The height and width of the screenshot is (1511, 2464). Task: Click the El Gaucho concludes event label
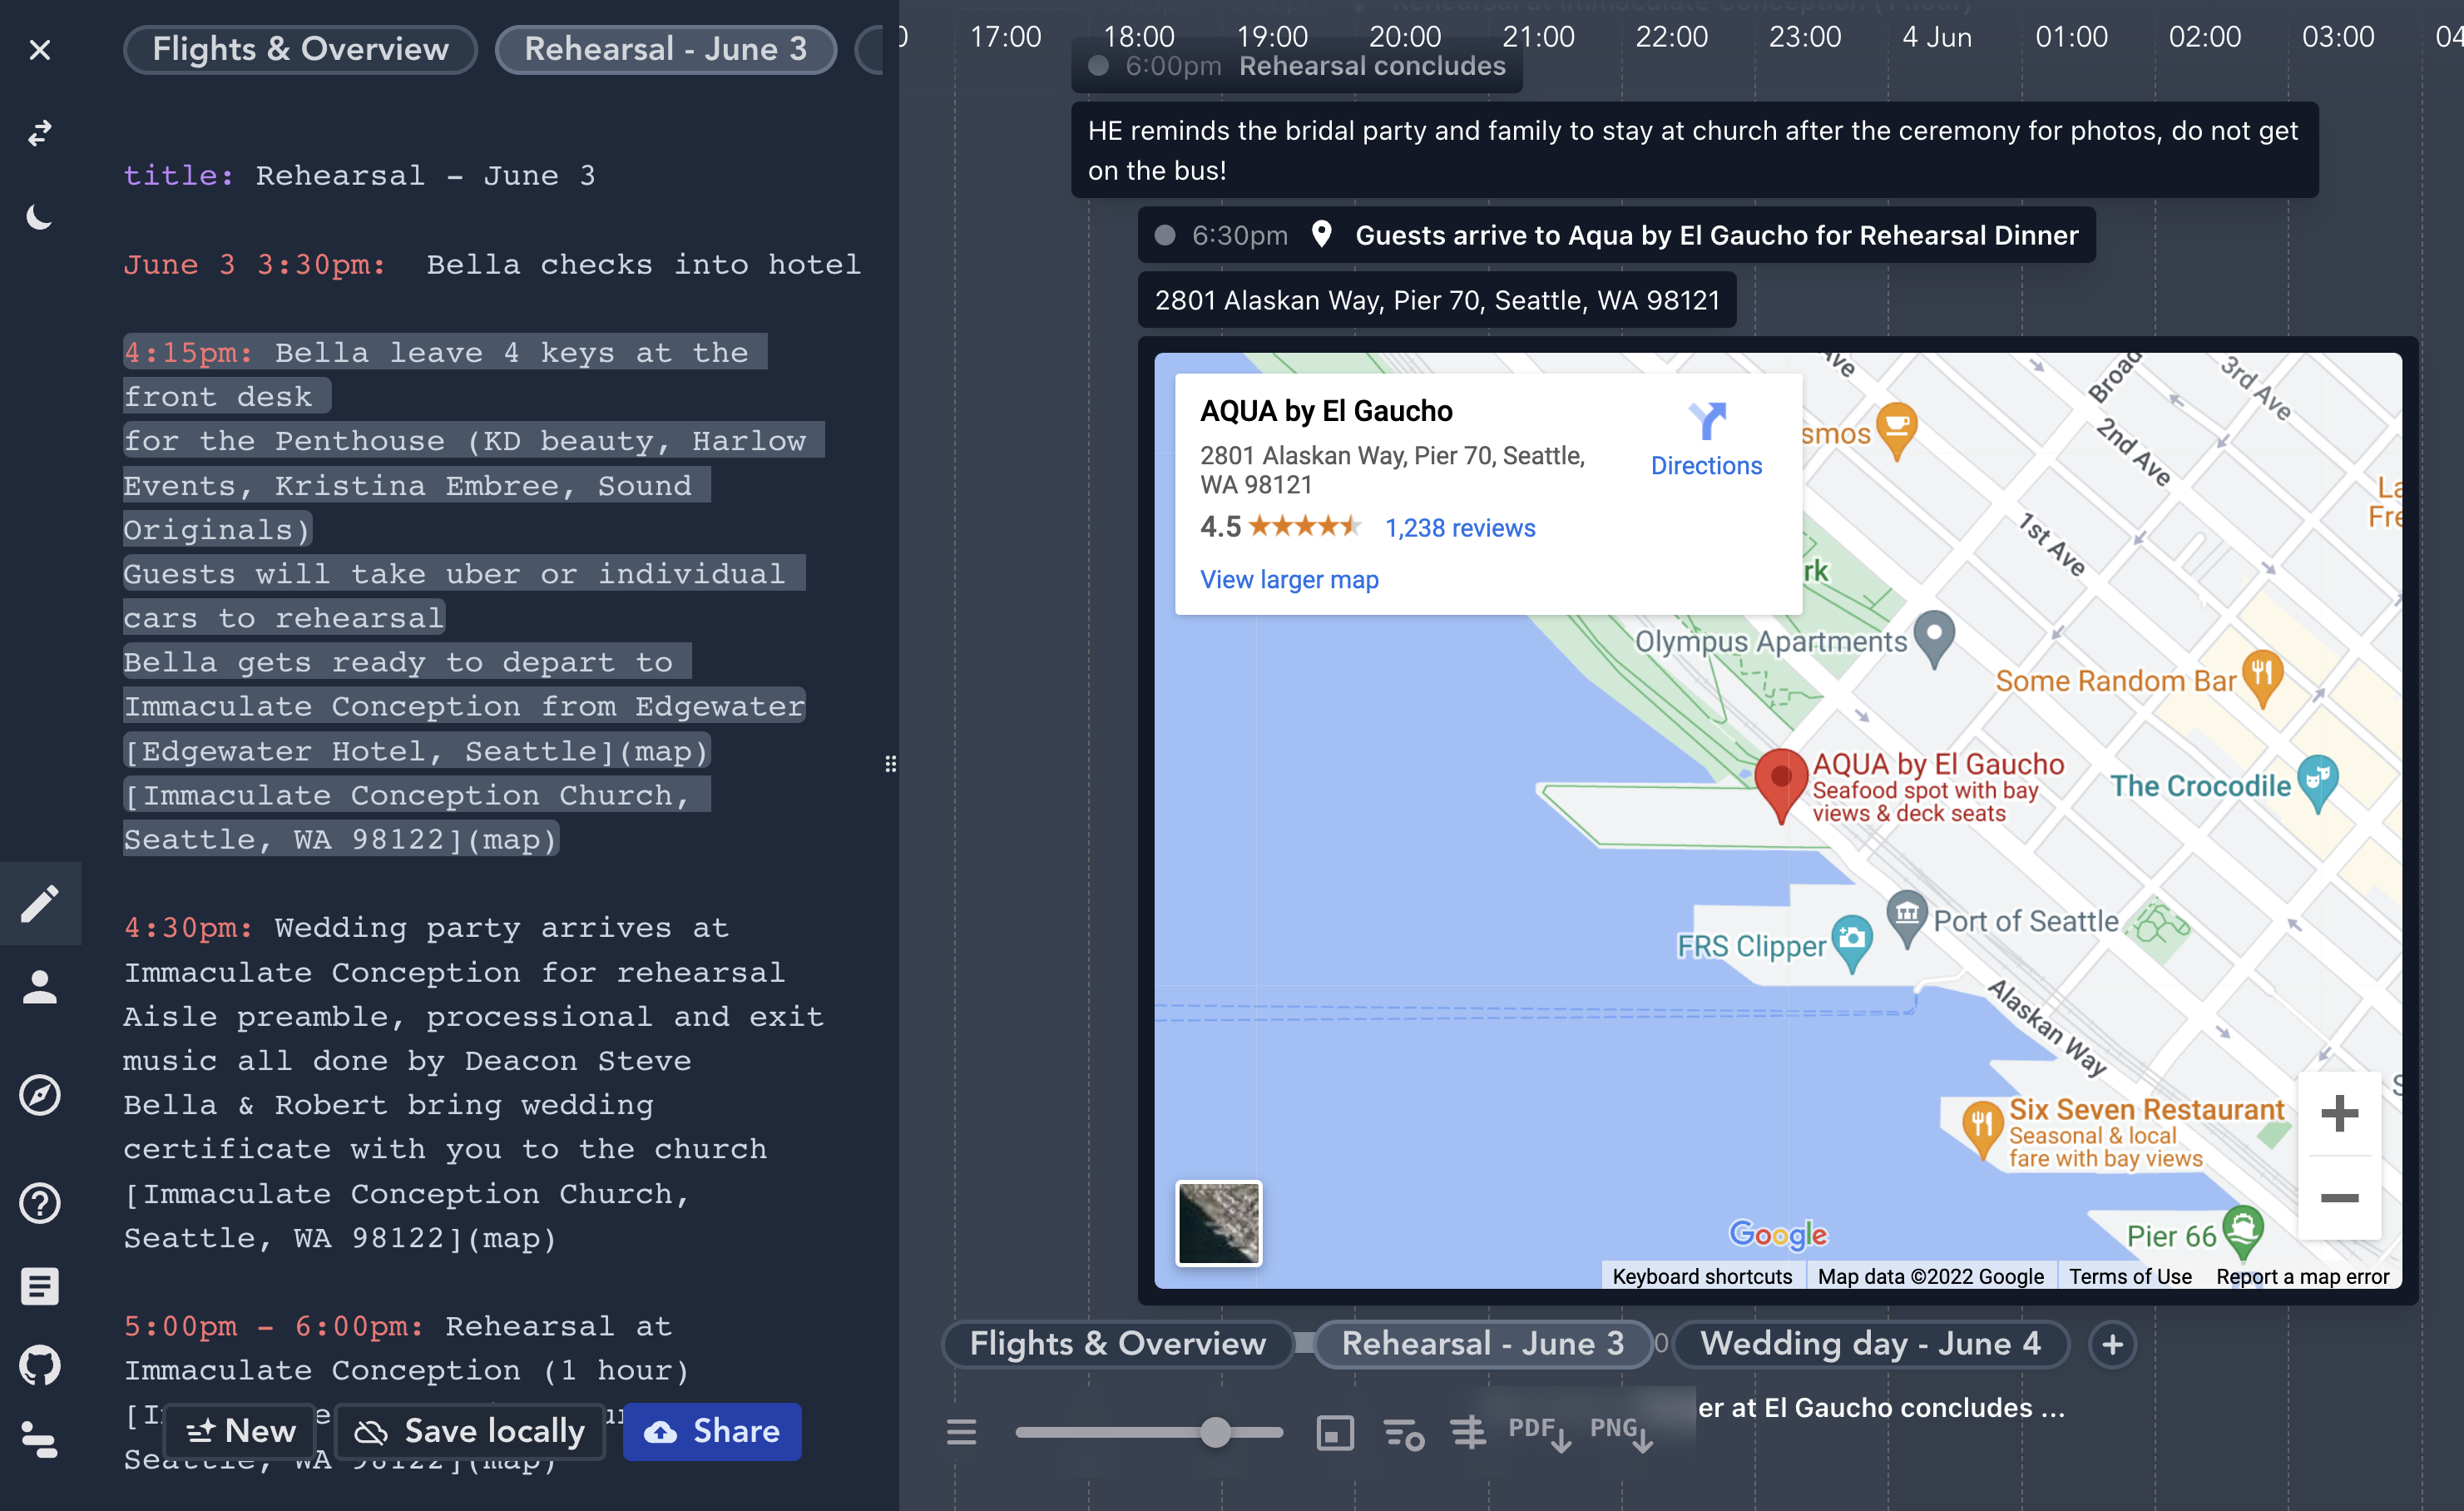point(1880,1407)
